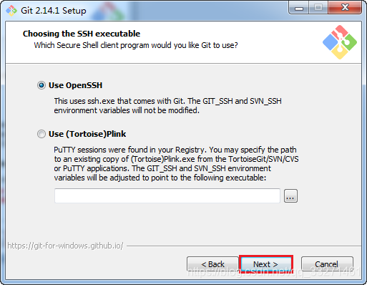Click the bold "Use OpenSSH" label text

pos(75,85)
